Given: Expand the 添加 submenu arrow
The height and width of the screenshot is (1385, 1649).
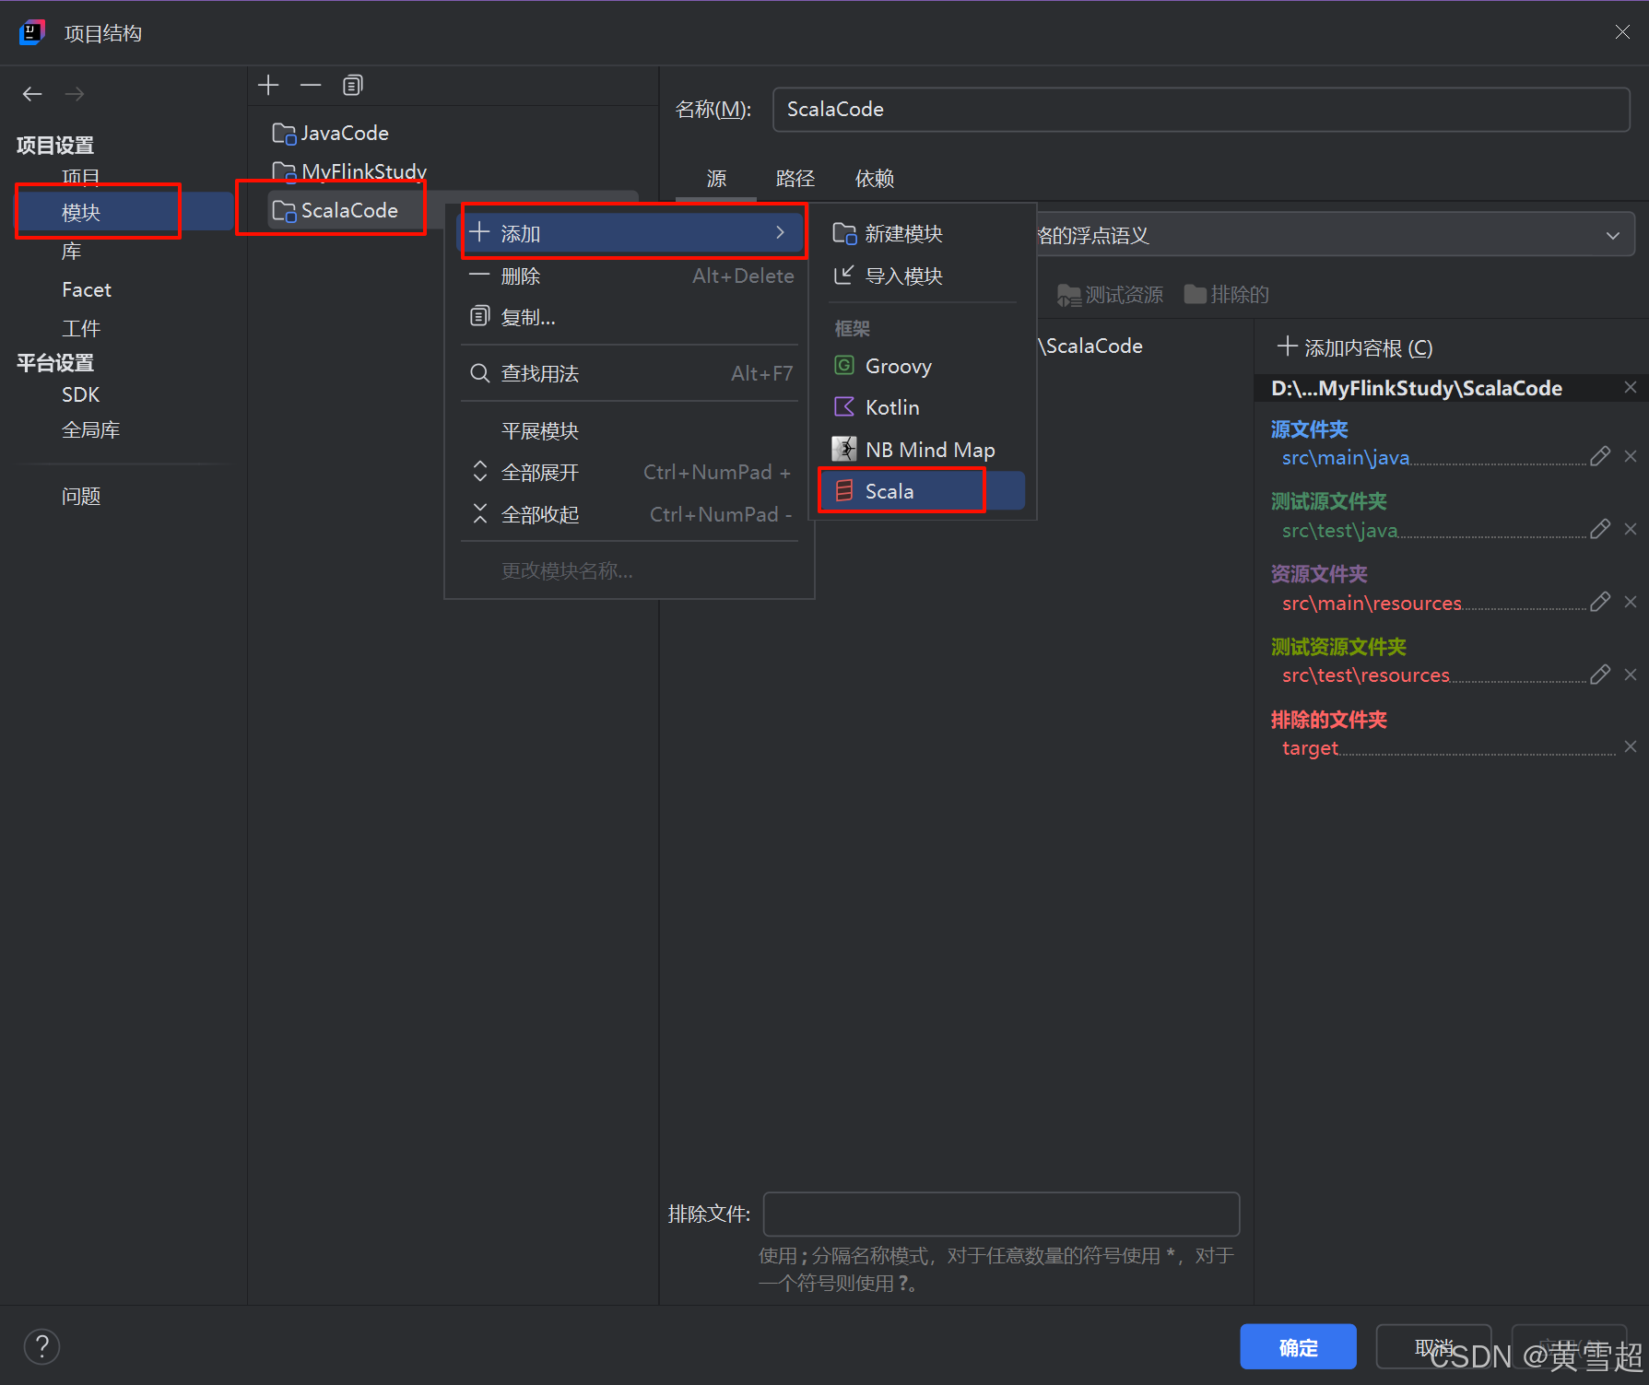Looking at the screenshot, I should coord(780,233).
